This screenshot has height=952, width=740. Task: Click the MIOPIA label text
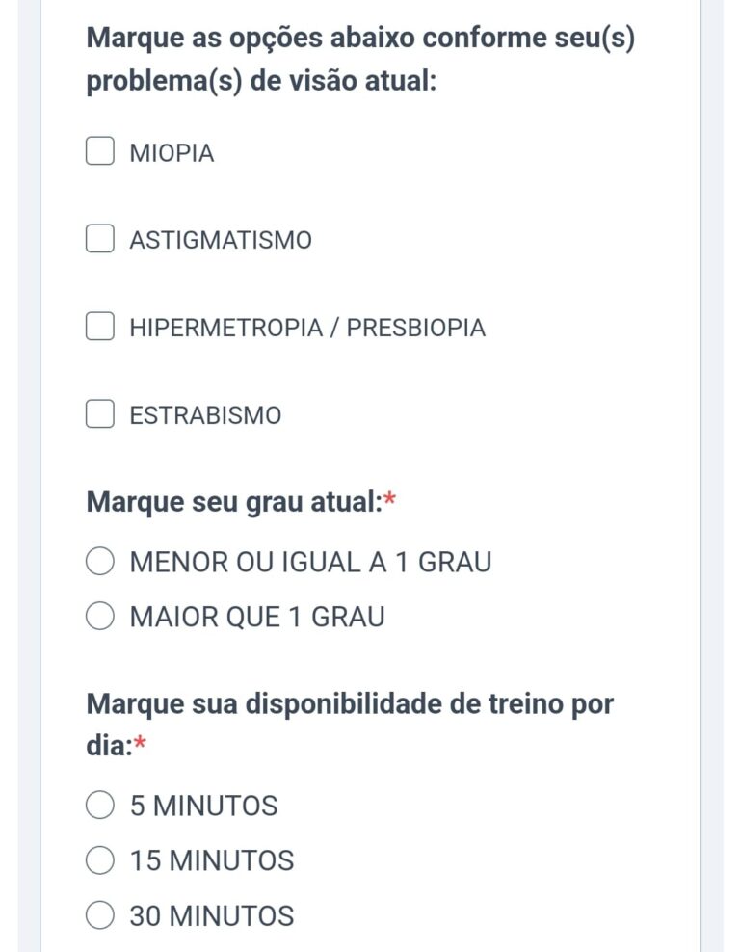(172, 153)
